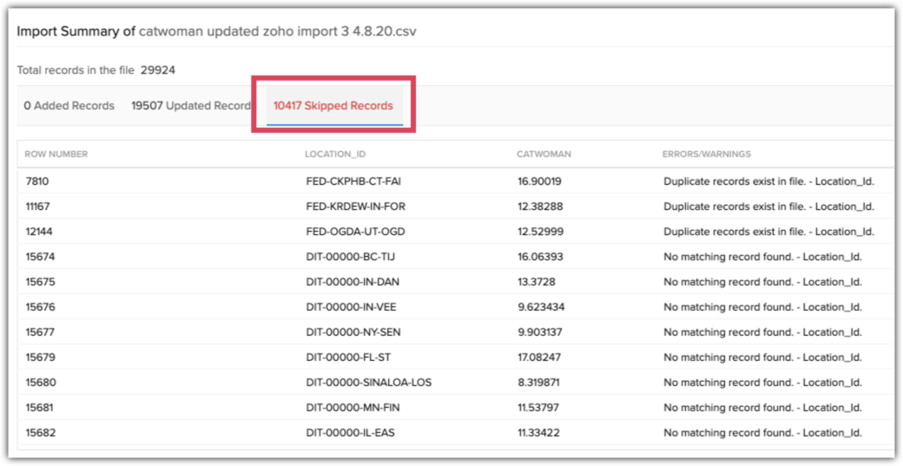
Task: Click location ID DIT-00000-IL-EAS
Action: tap(352, 433)
